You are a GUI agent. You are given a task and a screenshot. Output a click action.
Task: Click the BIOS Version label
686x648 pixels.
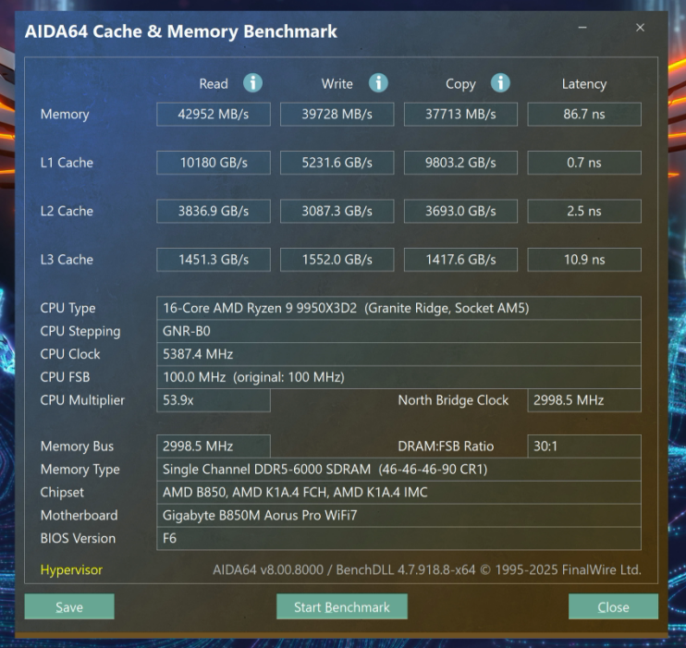click(x=78, y=539)
